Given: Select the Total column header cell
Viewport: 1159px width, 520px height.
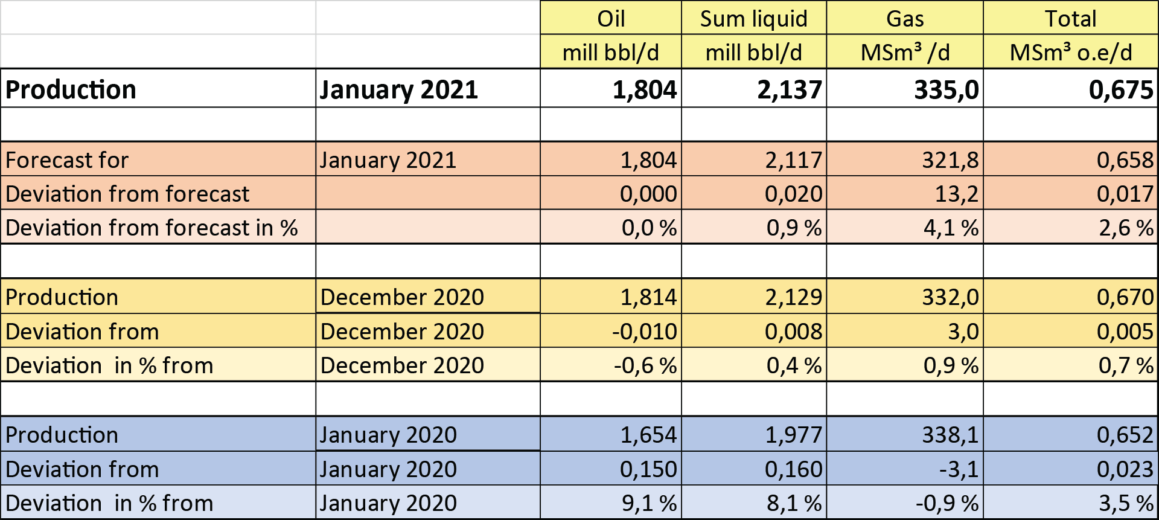Looking at the screenshot, I should 1070,18.
